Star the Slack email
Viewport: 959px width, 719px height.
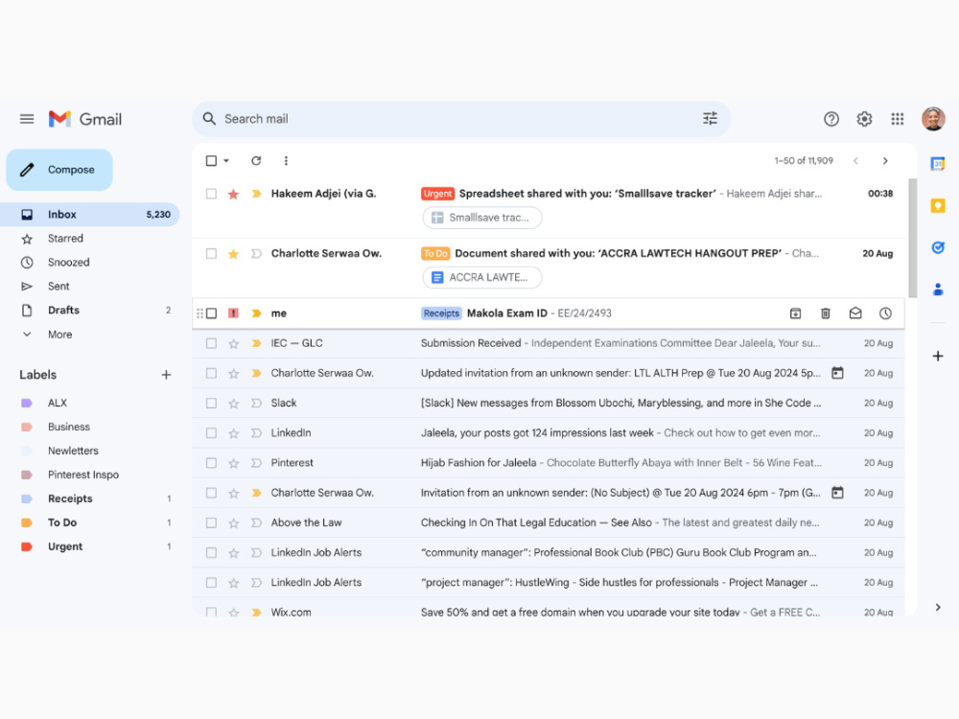point(233,404)
